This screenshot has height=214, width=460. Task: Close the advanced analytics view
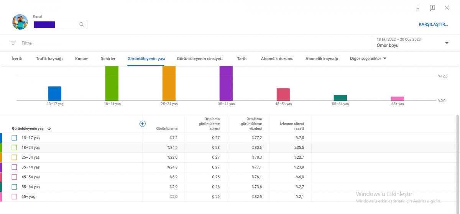coord(447,8)
